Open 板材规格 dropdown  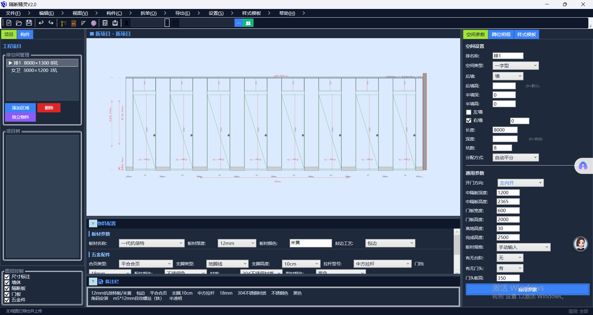(524, 247)
